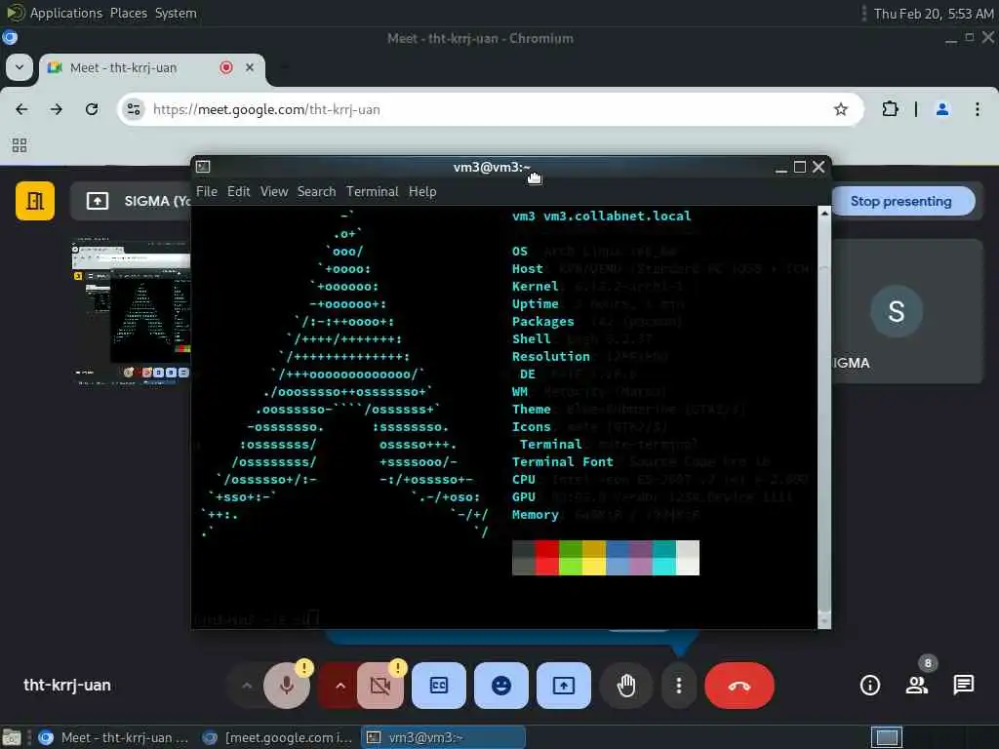Open the terminal File menu
Screen dimensions: 999x749
(207, 192)
